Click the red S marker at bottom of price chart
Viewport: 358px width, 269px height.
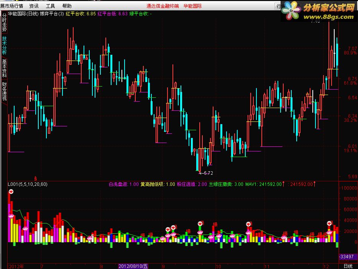pyautogui.click(x=35, y=179)
